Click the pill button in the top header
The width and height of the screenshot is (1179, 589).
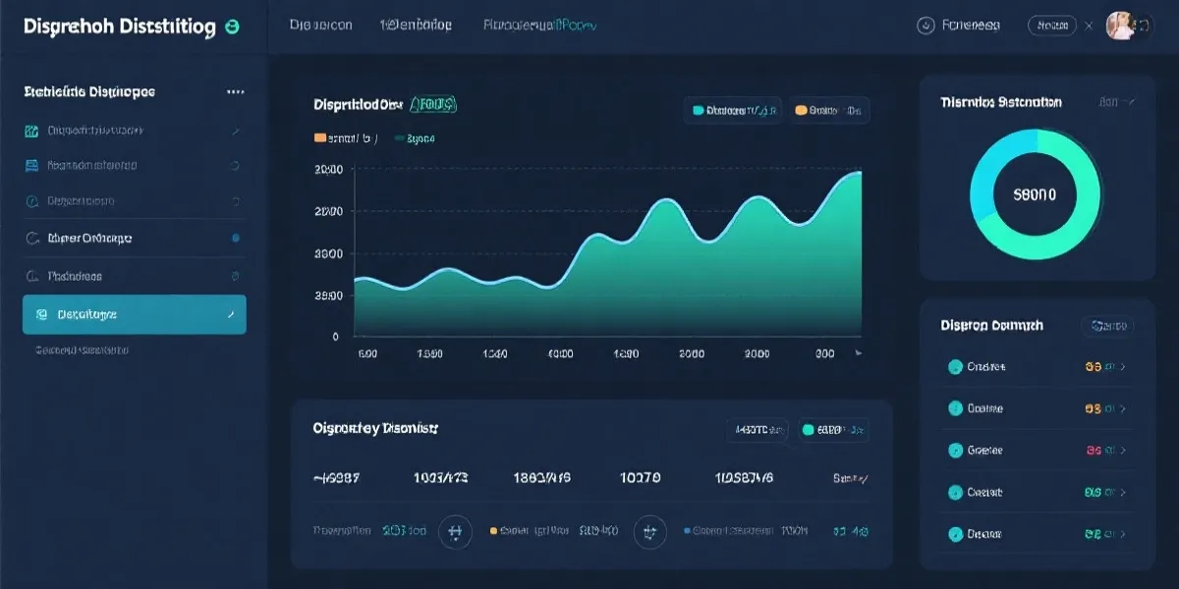point(1053,27)
